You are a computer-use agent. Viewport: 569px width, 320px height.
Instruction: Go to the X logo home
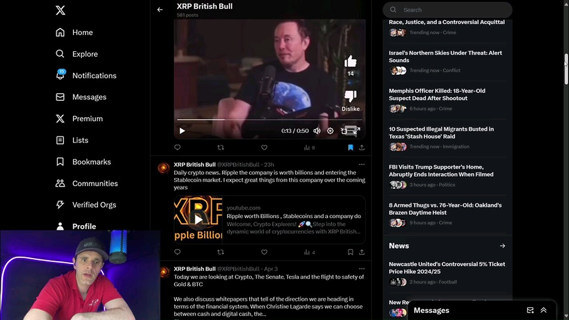pyautogui.click(x=60, y=11)
